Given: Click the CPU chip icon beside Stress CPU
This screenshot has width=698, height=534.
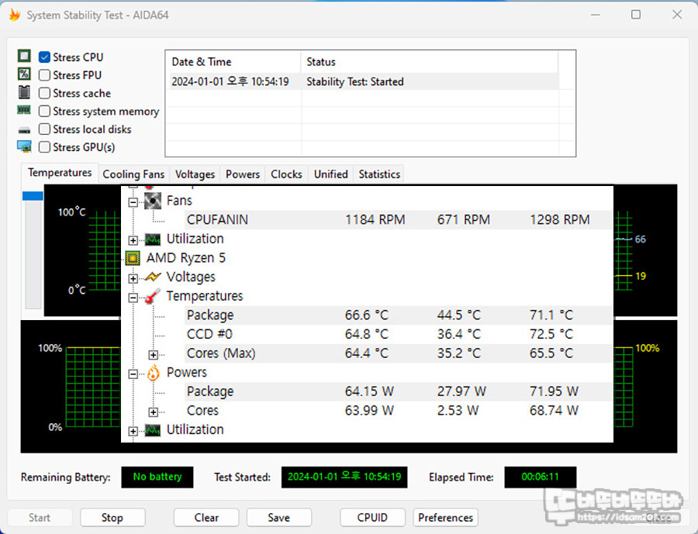Looking at the screenshot, I should (x=24, y=56).
